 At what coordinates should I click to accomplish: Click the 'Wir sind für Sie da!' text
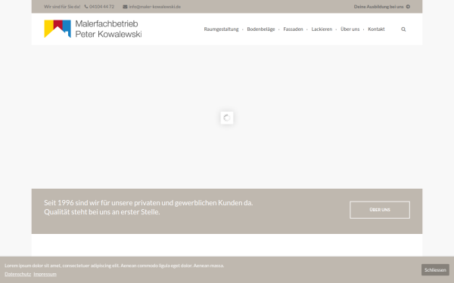pos(62,7)
